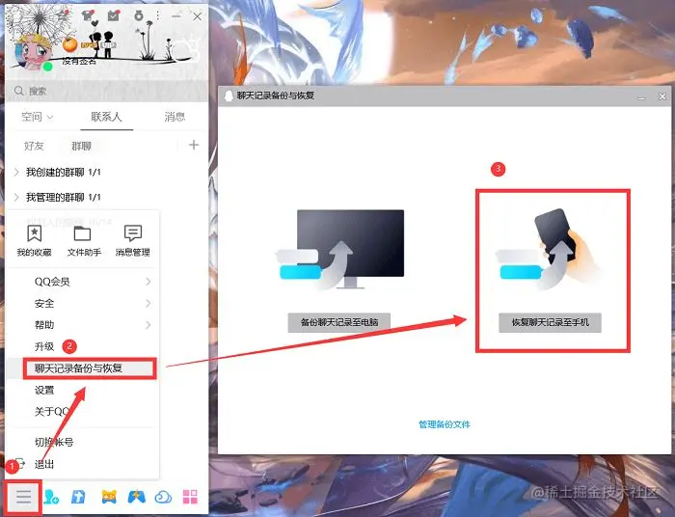This screenshot has width=675, height=517.
Task: Click the magnifier search icon
Action: click(19, 91)
